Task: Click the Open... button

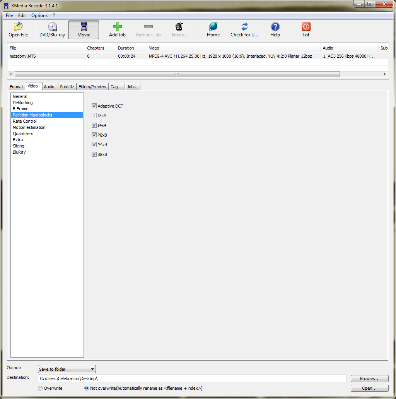Action: 369,388
